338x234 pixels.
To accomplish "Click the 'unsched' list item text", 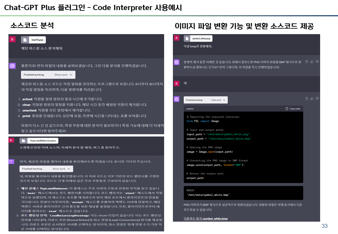I will (x=57, y=110).
